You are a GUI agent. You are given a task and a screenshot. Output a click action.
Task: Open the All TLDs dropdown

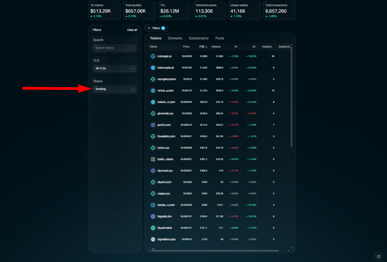115,69
